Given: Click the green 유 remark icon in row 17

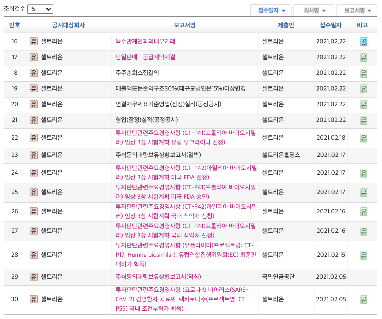Looking at the screenshot, I should [364, 58].
